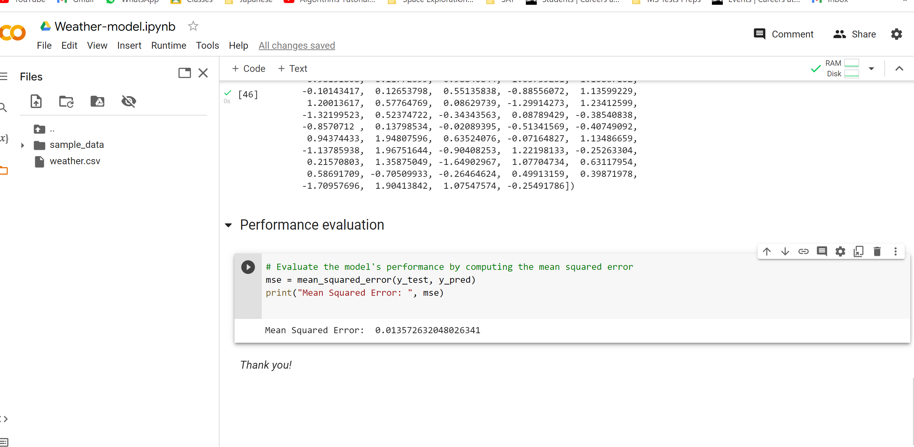Open the RAM/Disk connection dropdown
This screenshot has height=447, width=914.
click(871, 68)
